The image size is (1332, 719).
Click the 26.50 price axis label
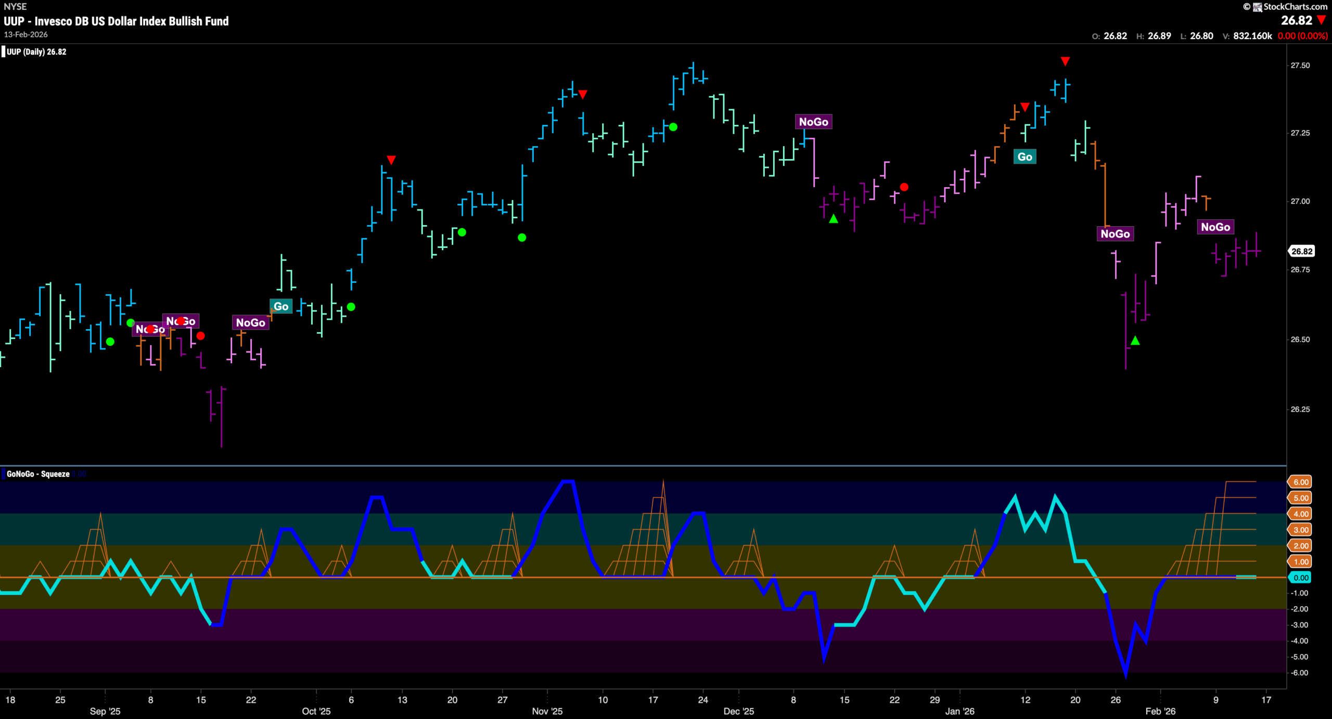(1300, 339)
